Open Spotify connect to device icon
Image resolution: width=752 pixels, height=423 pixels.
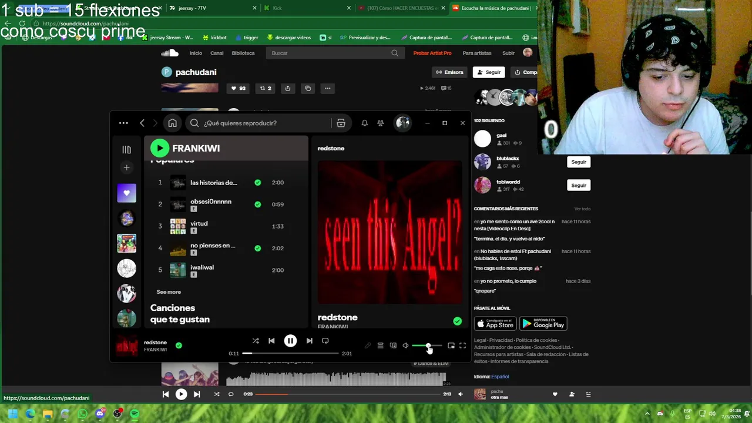click(393, 345)
